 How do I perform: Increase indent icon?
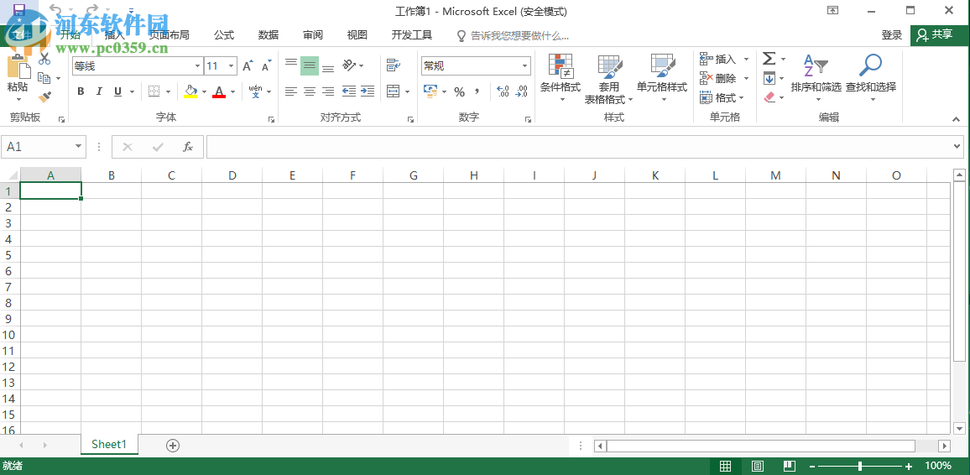368,91
